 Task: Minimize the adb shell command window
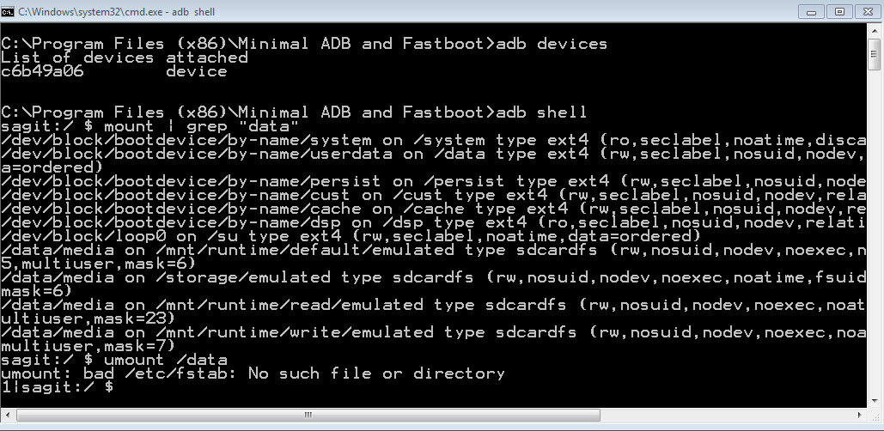click(x=811, y=11)
